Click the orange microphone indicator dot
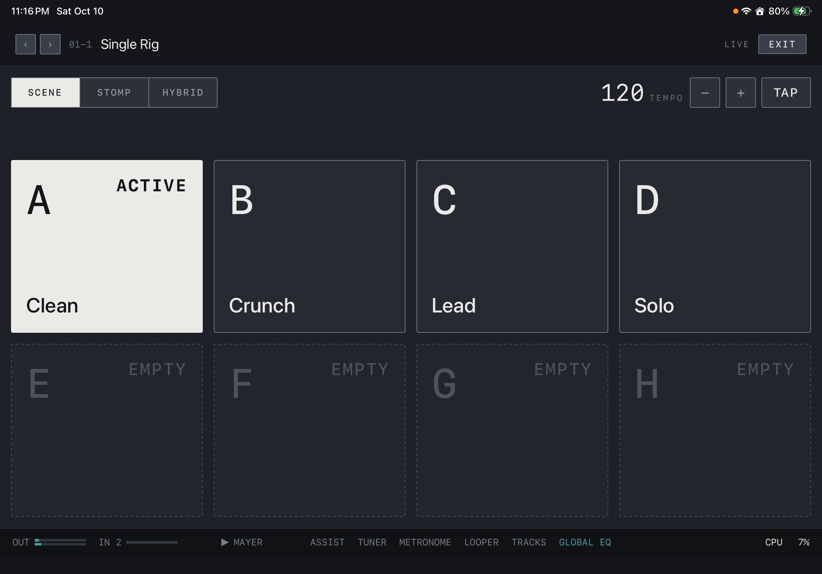The image size is (822, 574). pos(735,11)
